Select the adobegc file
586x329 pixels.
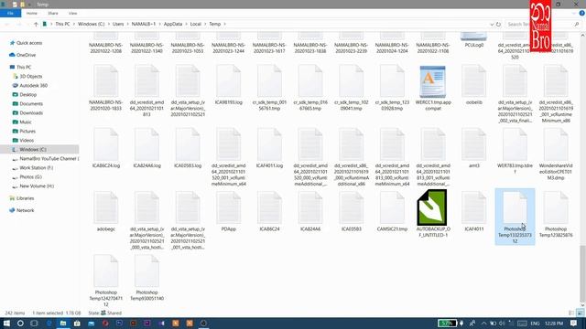[x=106, y=211]
